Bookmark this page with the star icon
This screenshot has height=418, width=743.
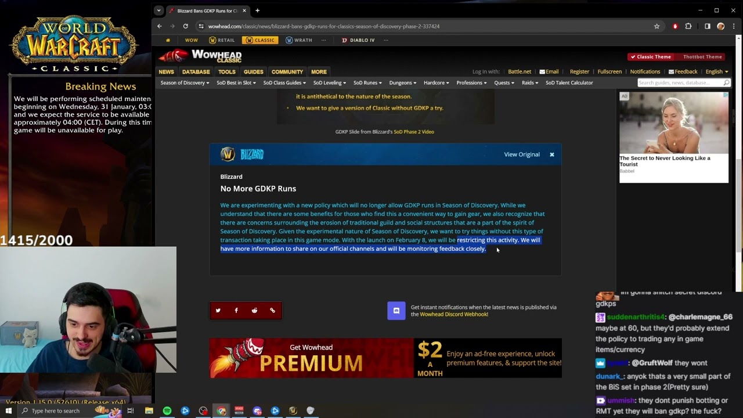657,26
